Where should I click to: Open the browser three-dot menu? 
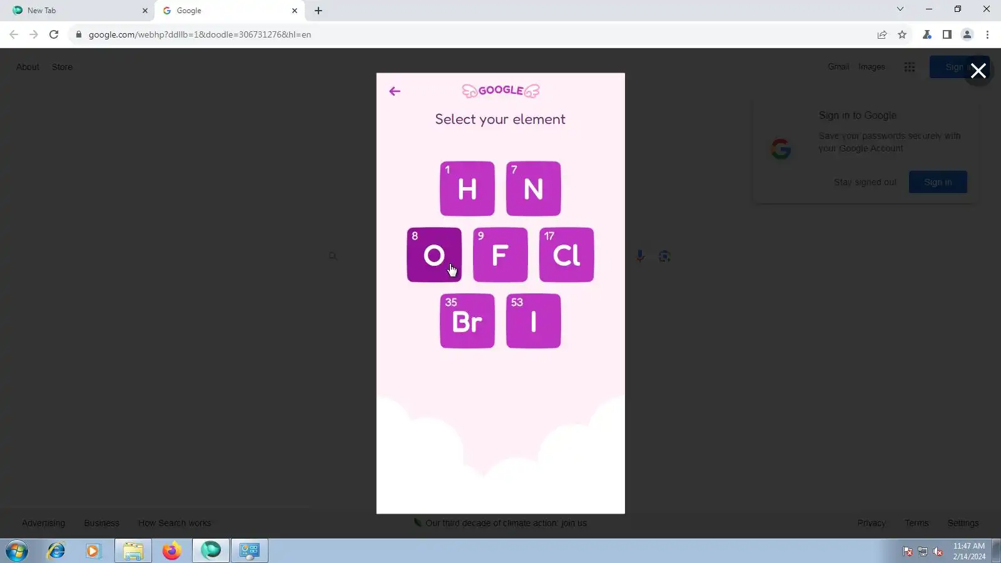tap(987, 34)
